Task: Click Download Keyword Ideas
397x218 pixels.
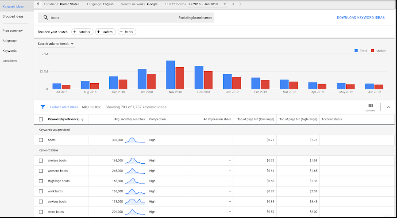Action: 361,18
